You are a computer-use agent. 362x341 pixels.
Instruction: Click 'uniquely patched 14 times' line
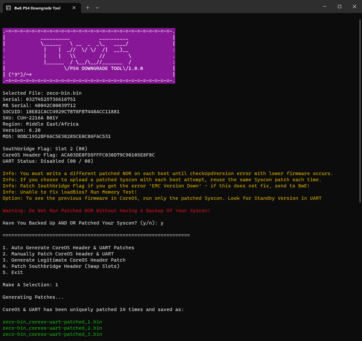coord(93,309)
